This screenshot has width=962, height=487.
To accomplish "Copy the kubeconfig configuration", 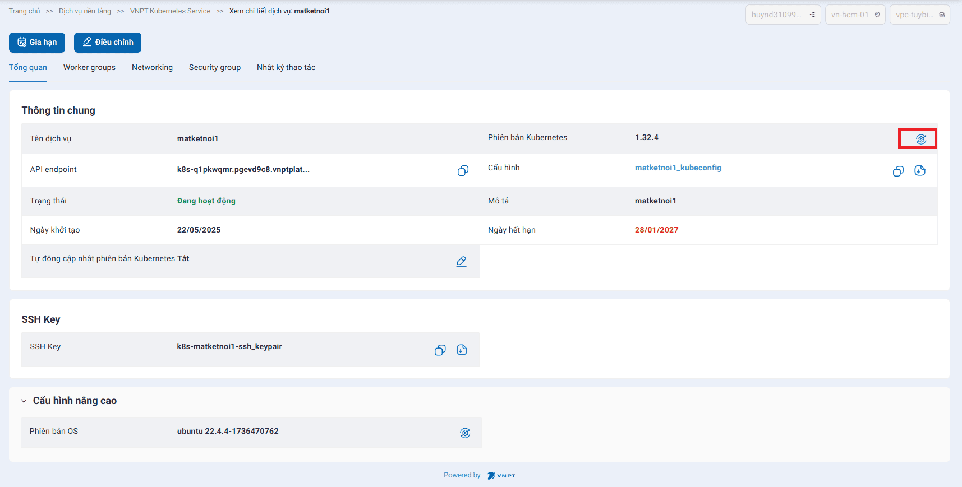I will (898, 171).
